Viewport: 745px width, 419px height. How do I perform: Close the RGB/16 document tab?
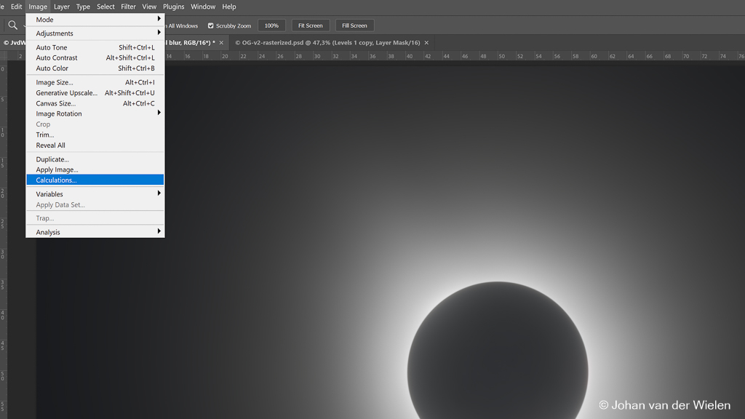[221, 43]
